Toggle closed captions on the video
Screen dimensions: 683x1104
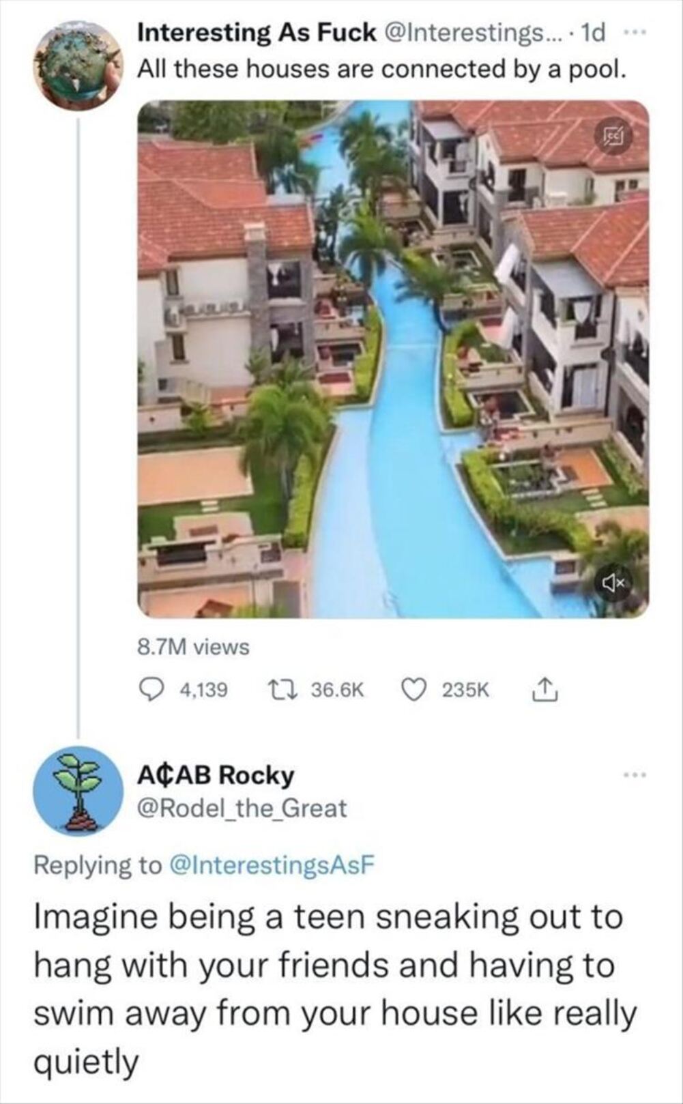coord(613,136)
